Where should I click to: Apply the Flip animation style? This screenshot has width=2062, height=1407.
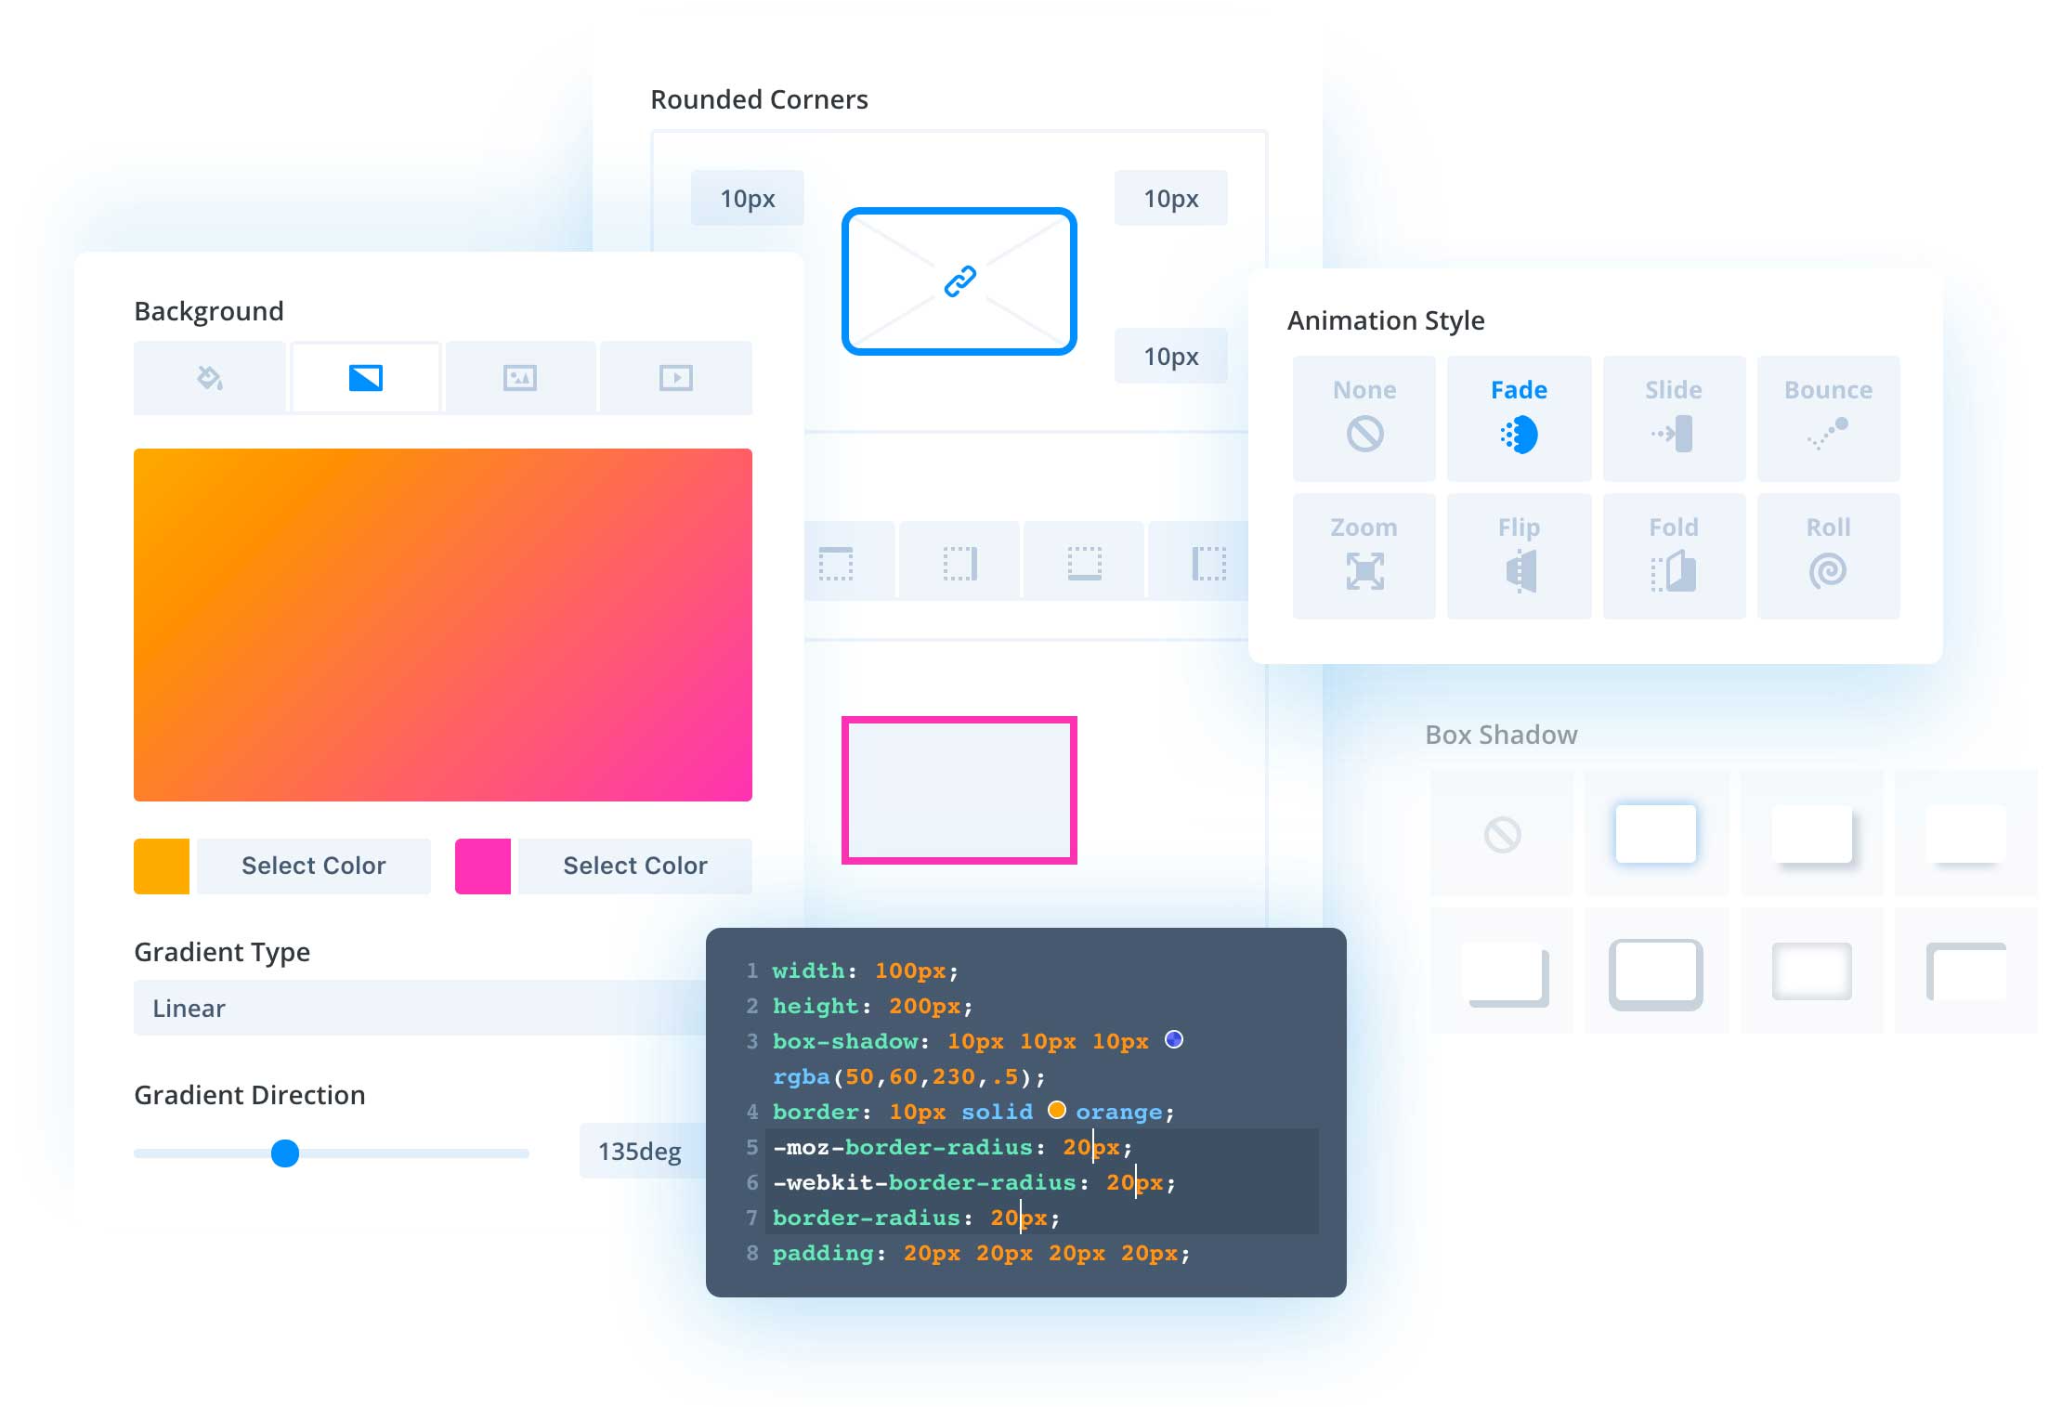coord(1518,554)
